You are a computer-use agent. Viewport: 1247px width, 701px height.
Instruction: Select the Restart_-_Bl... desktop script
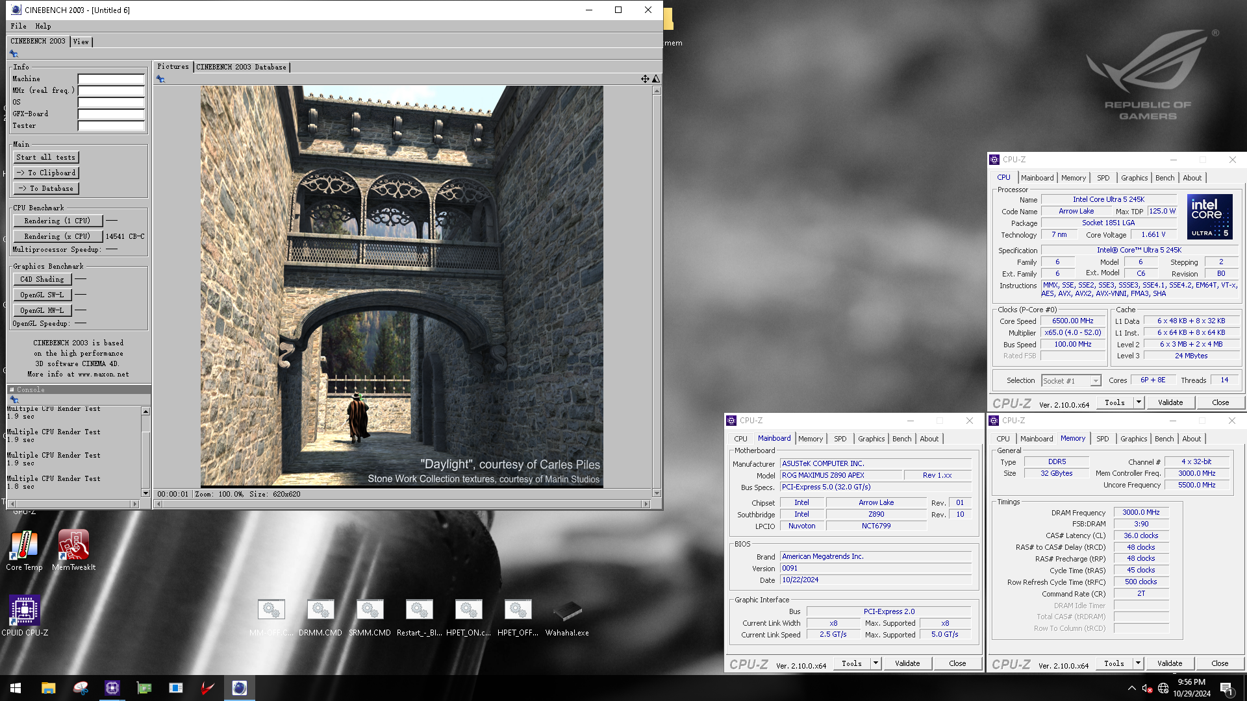[x=419, y=617]
